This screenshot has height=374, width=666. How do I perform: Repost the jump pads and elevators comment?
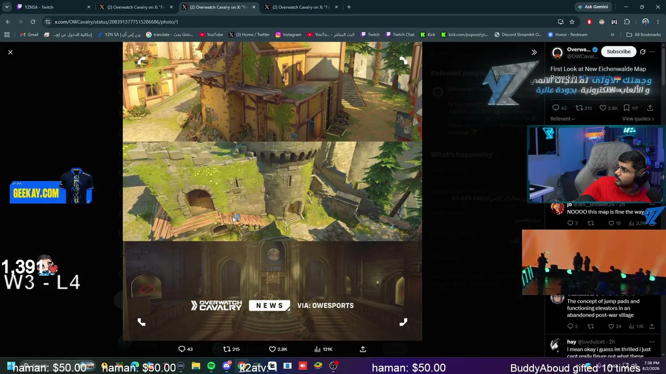pyautogui.click(x=591, y=326)
